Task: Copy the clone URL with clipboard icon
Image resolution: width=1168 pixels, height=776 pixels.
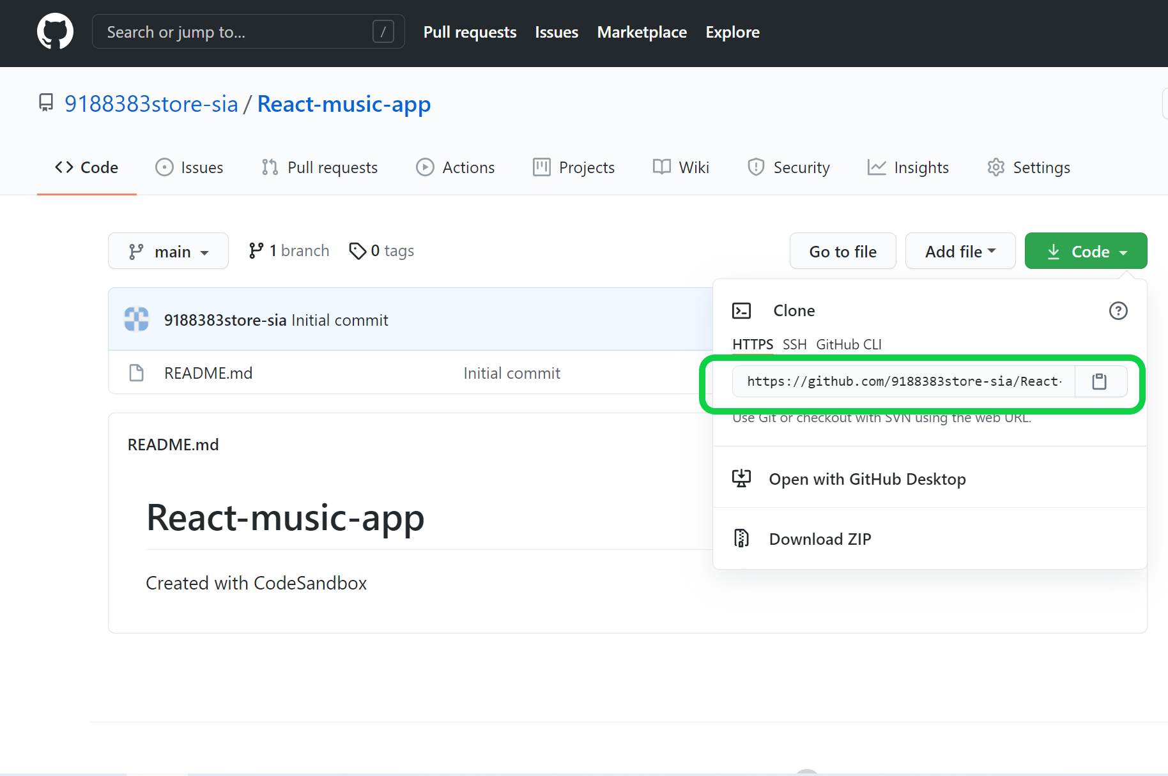Action: (1099, 381)
